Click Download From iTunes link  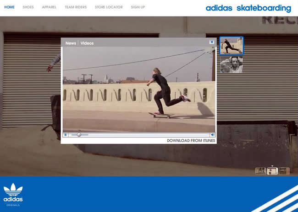pos(191,141)
